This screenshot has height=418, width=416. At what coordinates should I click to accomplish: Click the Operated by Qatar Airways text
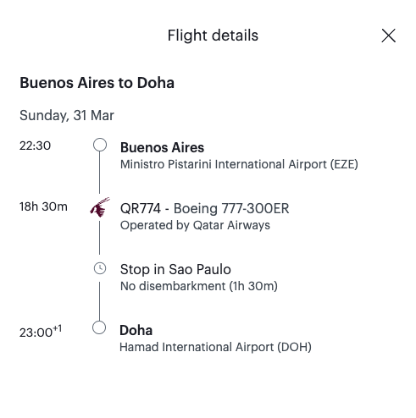tap(195, 225)
